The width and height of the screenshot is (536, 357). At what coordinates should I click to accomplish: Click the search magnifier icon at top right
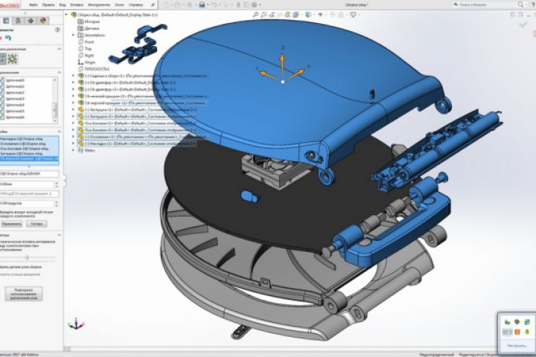pyautogui.click(x=520, y=4)
